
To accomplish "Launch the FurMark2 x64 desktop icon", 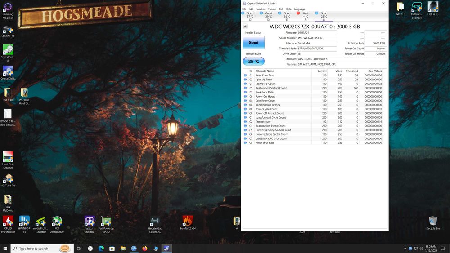I will [188, 222].
